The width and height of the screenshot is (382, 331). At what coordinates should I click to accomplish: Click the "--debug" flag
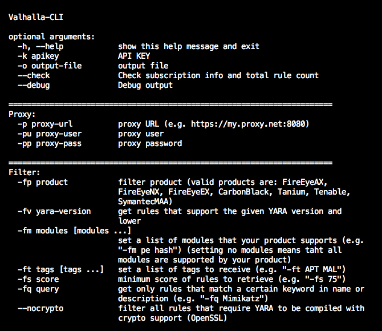point(34,85)
